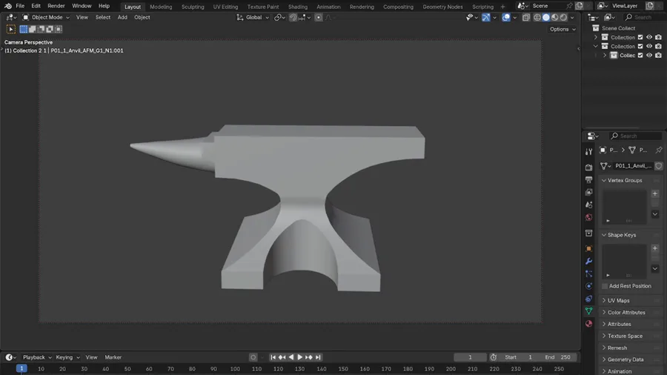Click frame 100 on the timeline
The width and height of the screenshot is (667, 375).
235,368
